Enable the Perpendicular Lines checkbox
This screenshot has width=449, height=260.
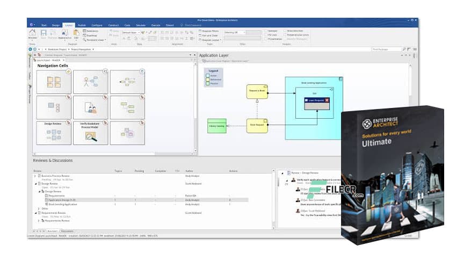(285, 35)
